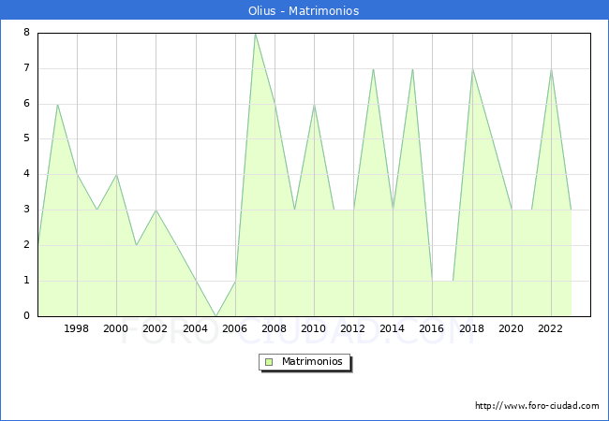The width and height of the screenshot is (609, 421).
Task: Click the 2005 data point at zero
Action: click(x=215, y=316)
